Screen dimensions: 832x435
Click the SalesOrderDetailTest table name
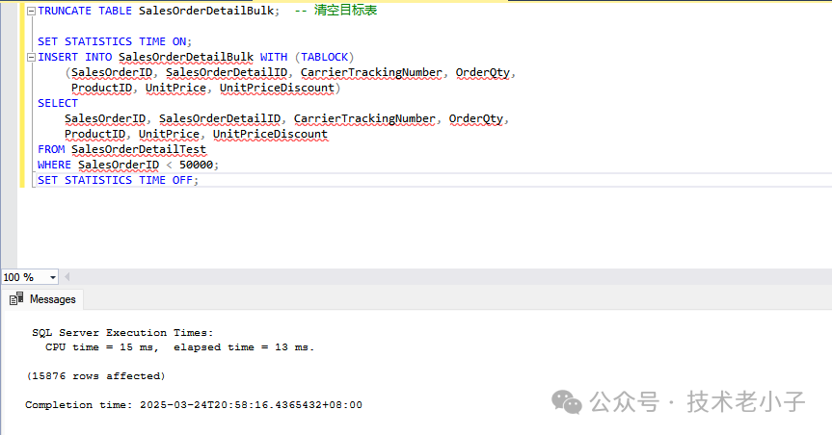click(x=139, y=149)
